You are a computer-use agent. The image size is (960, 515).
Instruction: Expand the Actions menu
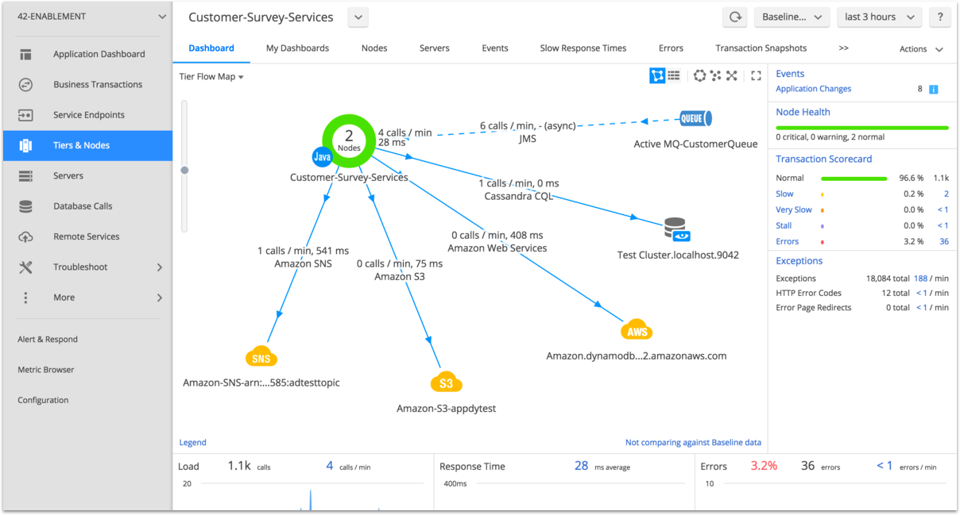(921, 49)
